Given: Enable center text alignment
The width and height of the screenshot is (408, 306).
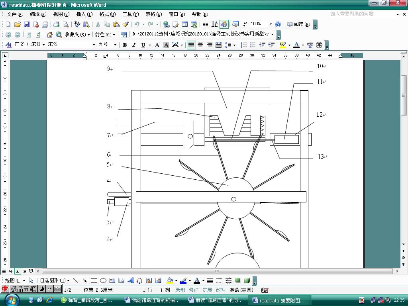Looking at the screenshot, I should pyautogui.click(x=200, y=45).
